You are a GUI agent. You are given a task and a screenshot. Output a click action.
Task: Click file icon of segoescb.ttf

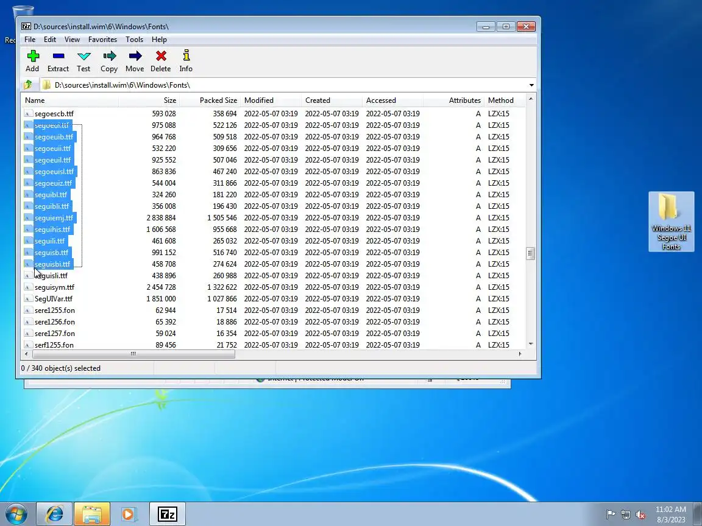(28, 114)
